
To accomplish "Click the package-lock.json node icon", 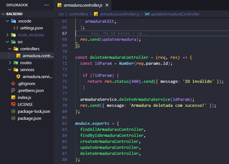I will coord(13,111).
